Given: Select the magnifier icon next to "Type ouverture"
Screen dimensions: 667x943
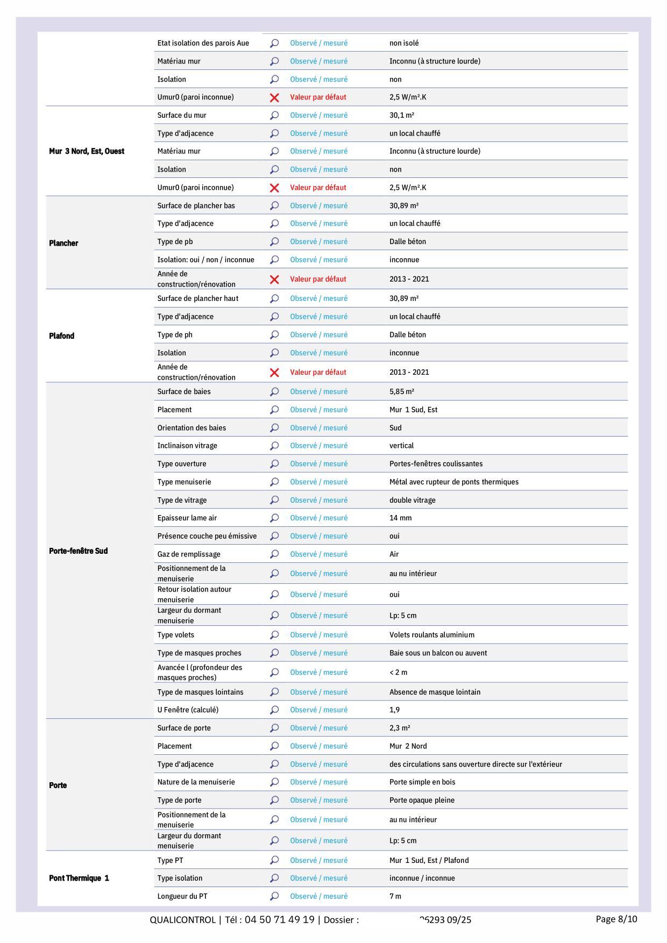Looking at the screenshot, I should [x=274, y=464].
